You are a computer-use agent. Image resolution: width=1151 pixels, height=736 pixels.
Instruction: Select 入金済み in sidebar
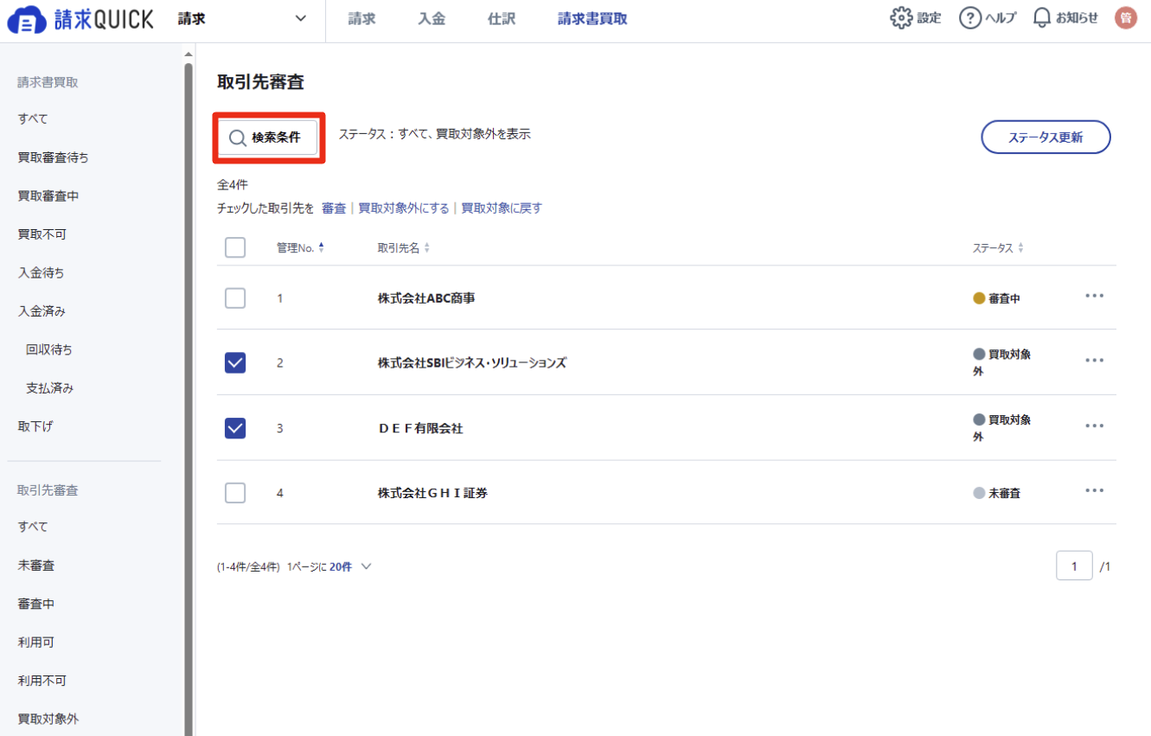[42, 311]
